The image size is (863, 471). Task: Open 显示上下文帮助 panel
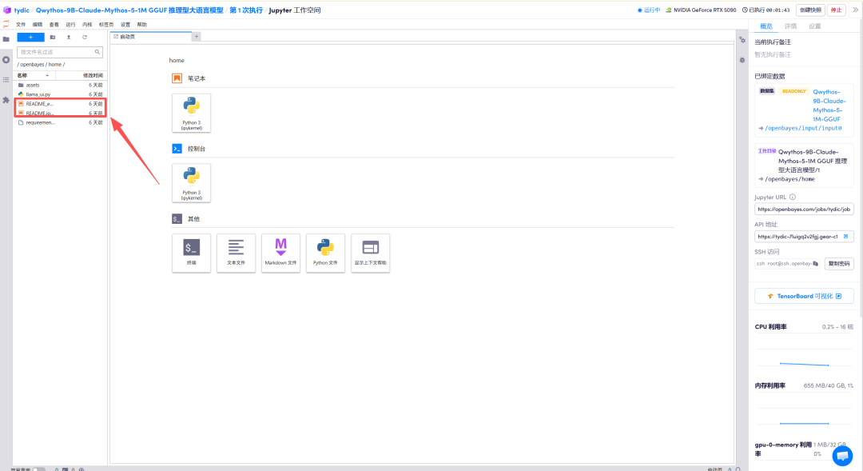(x=371, y=253)
